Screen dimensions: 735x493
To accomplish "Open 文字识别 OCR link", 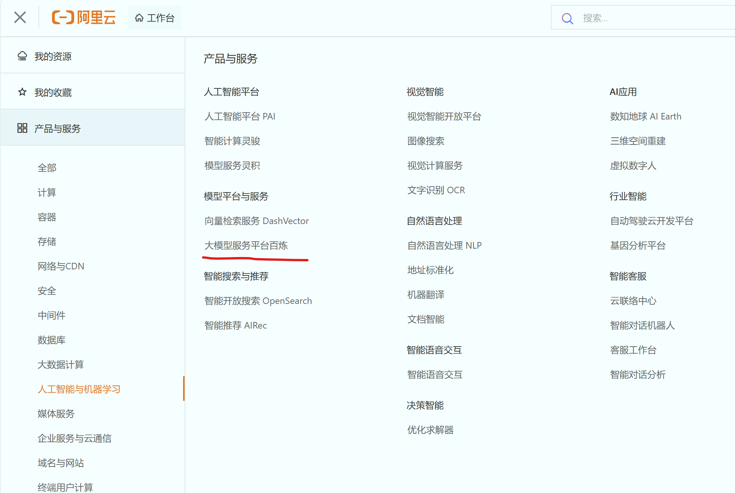I will (x=436, y=190).
